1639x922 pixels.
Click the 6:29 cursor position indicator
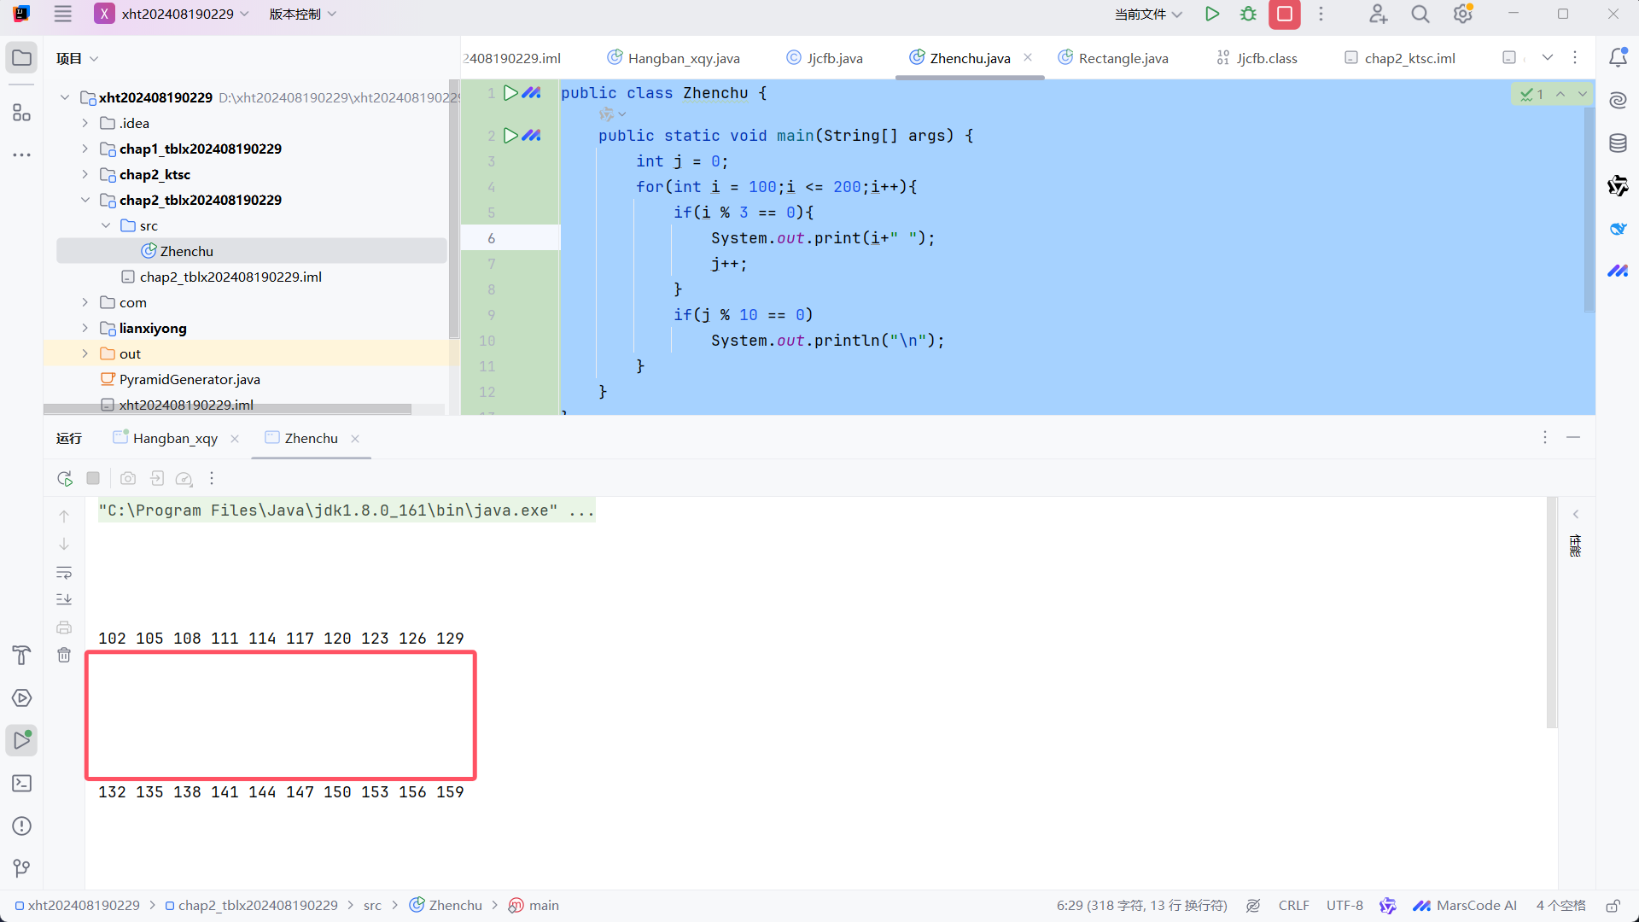click(x=1141, y=905)
